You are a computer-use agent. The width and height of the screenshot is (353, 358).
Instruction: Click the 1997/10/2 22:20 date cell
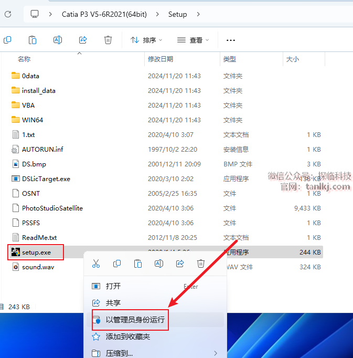[x=173, y=149]
